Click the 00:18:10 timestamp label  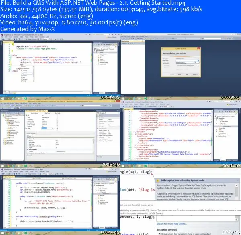click(231, 165)
